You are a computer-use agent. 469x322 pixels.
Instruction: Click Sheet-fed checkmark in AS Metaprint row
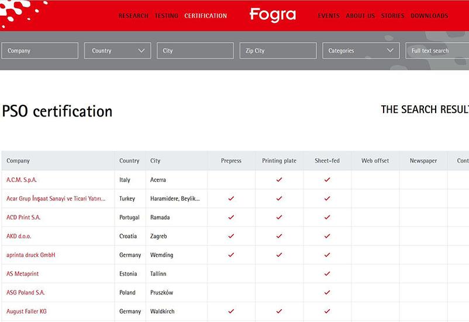click(x=327, y=273)
